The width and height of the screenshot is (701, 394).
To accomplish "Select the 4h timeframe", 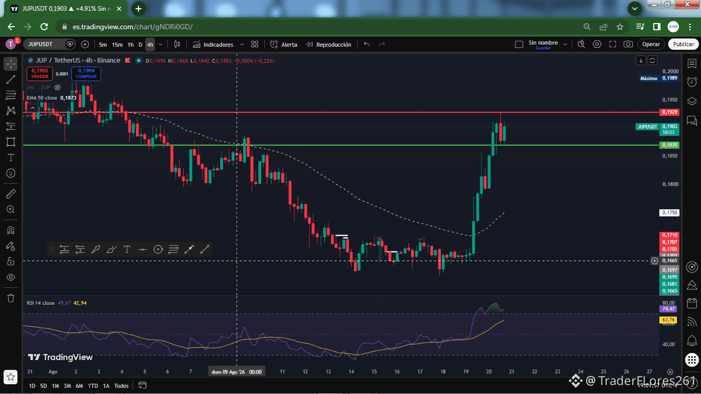I will (150, 45).
